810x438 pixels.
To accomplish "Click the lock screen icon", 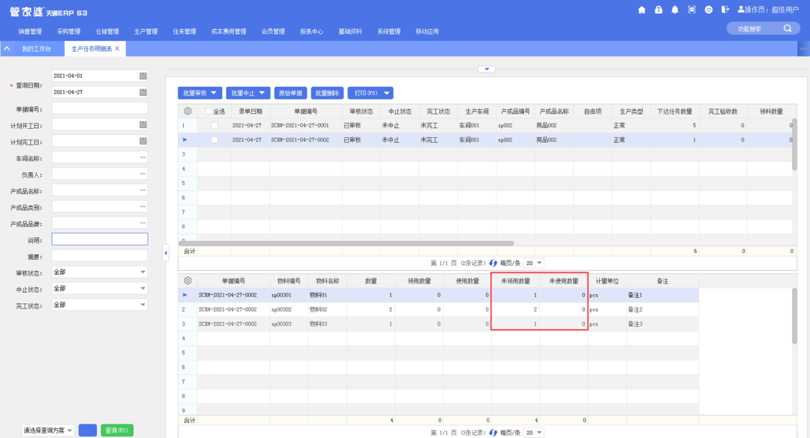I will [x=658, y=10].
